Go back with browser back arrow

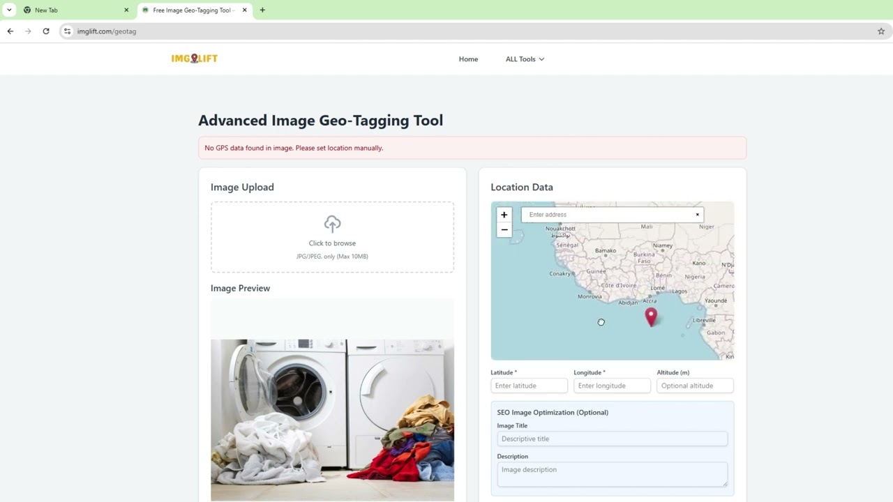pos(10,31)
